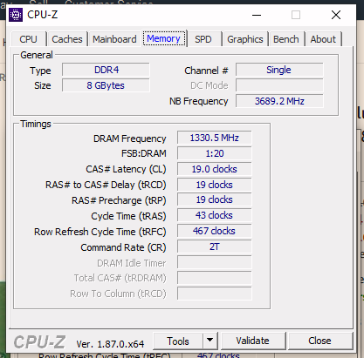This screenshot has width=364, height=358.
Task: Close the CPU-Z window with X
Action: tap(336, 15)
